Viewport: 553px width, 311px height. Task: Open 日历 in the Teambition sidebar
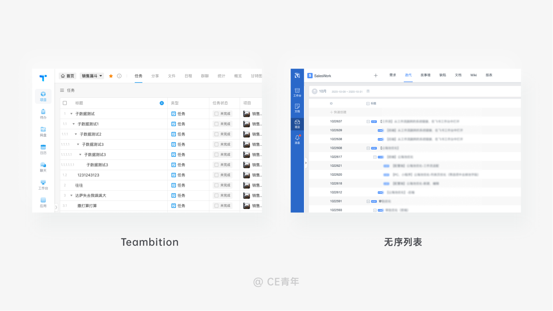tap(43, 149)
